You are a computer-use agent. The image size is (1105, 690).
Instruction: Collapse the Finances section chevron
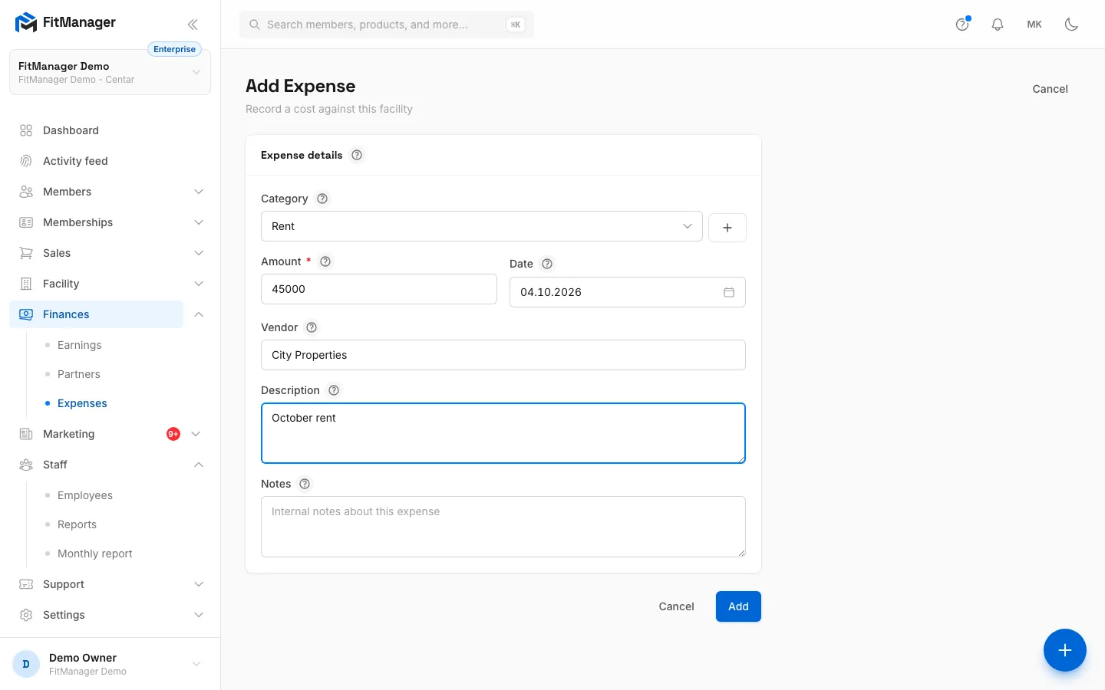pyautogui.click(x=199, y=314)
